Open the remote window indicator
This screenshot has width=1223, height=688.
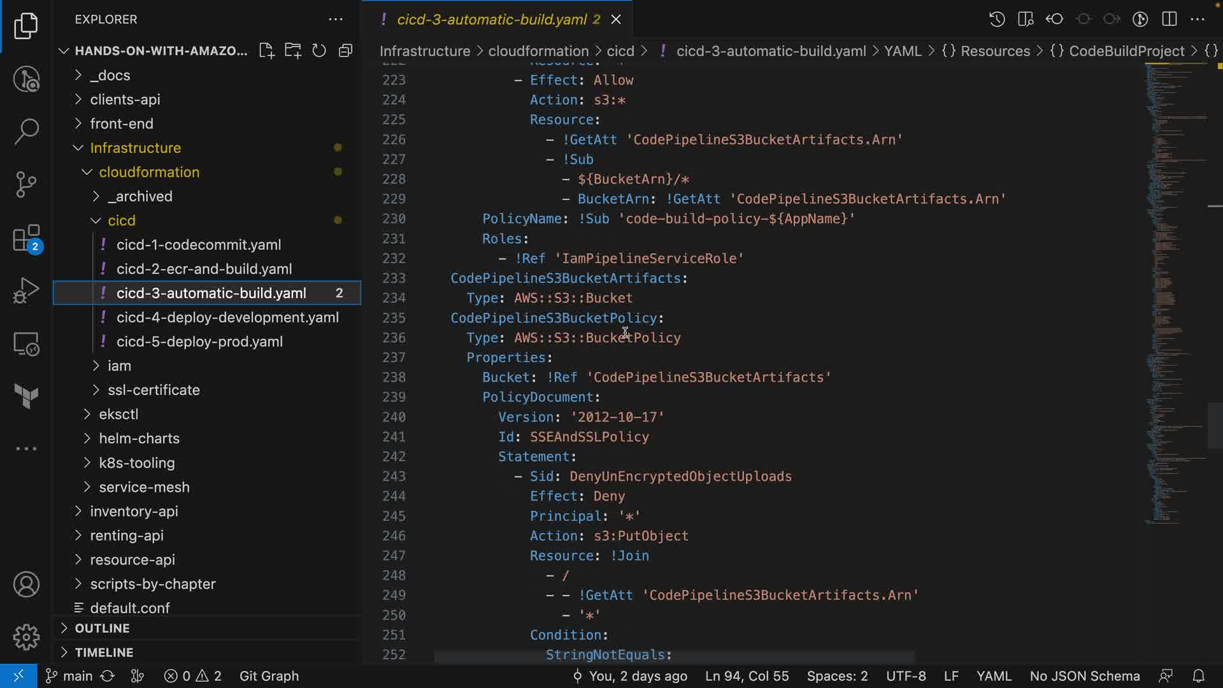point(18,676)
